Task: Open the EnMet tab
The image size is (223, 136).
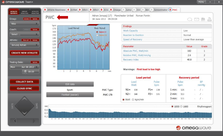Action: click(72, 10)
